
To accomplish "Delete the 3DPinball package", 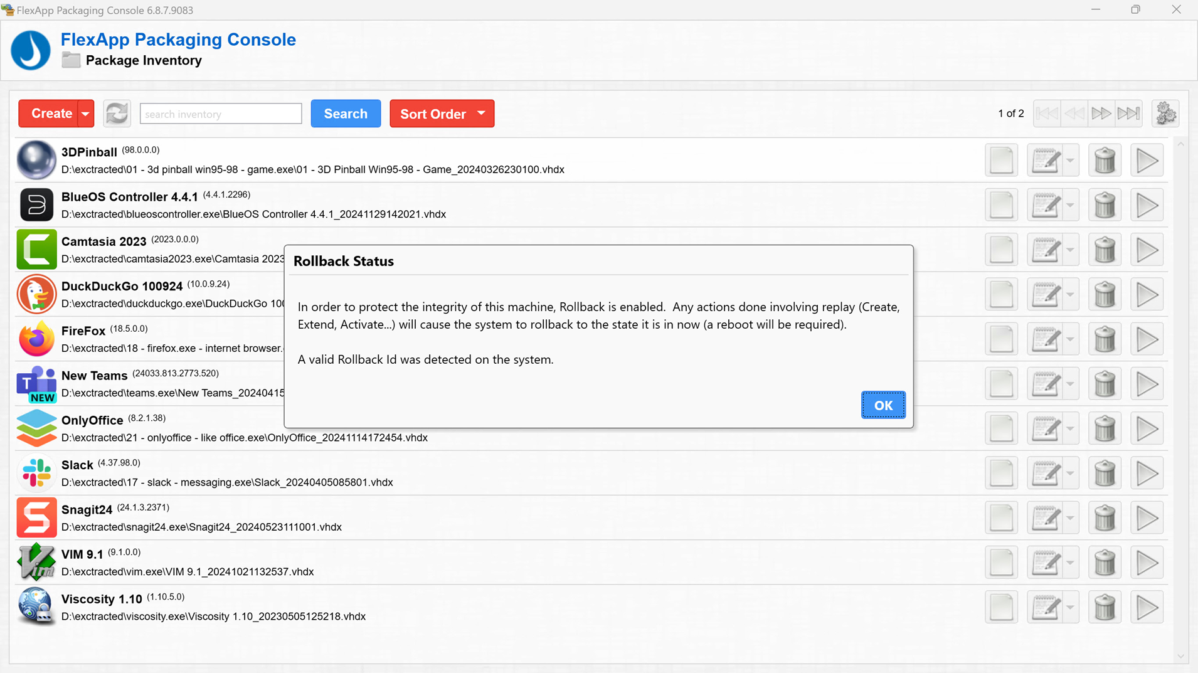I will click(1105, 161).
